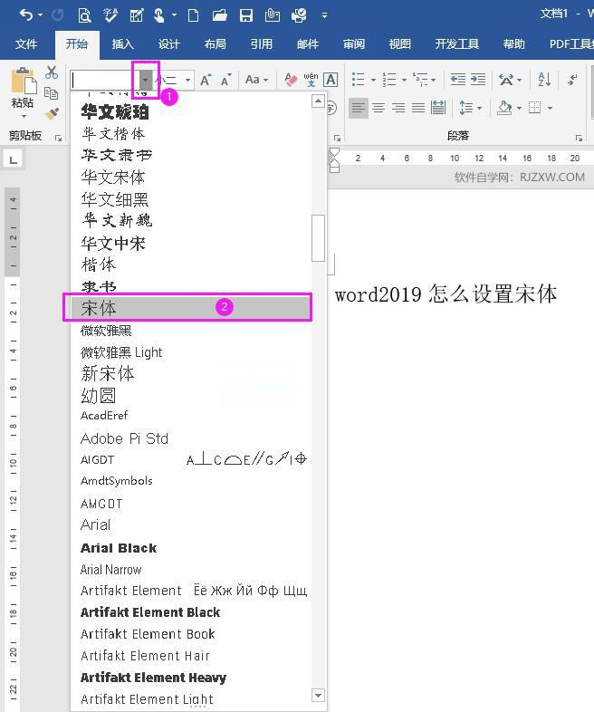Screen dimensions: 594x712
Task: Click the Redo icon in quick access toolbar
Action: click(x=57, y=15)
